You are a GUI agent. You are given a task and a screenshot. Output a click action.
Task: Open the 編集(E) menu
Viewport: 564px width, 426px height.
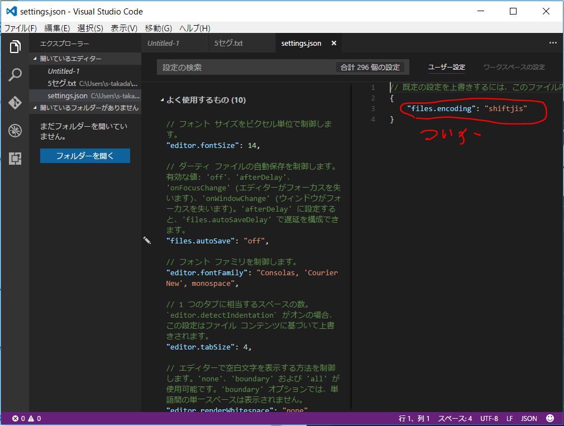[x=57, y=28]
